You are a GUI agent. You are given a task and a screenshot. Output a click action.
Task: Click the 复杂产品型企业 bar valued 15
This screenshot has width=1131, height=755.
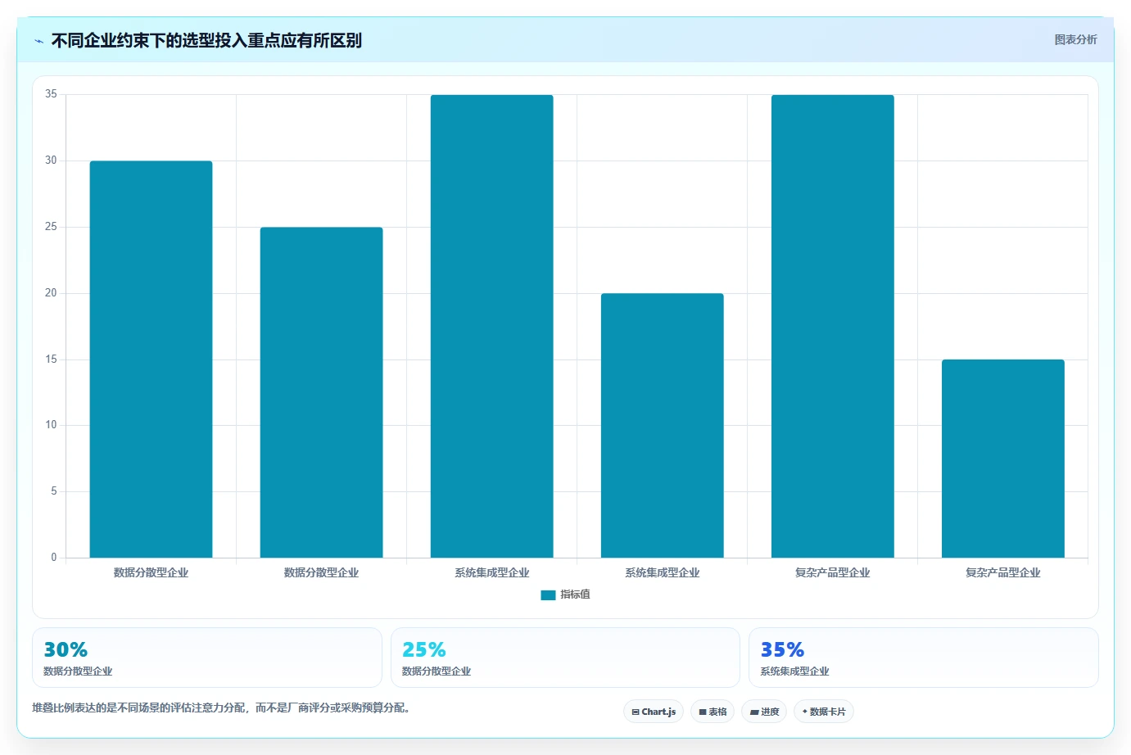tap(1002, 459)
